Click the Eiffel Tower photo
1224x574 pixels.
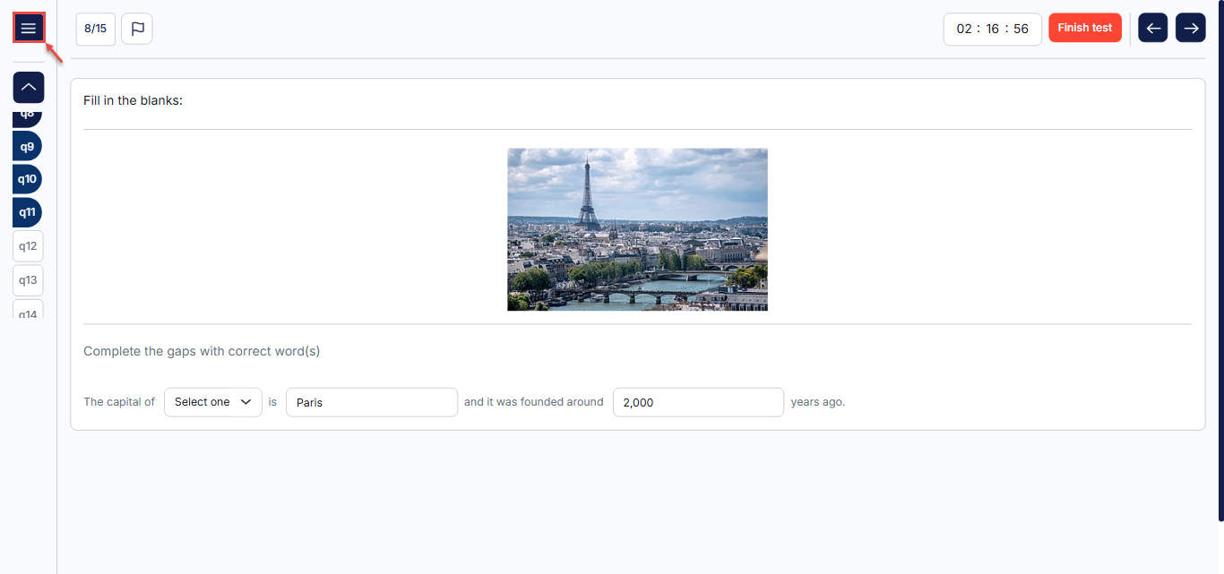coord(637,229)
